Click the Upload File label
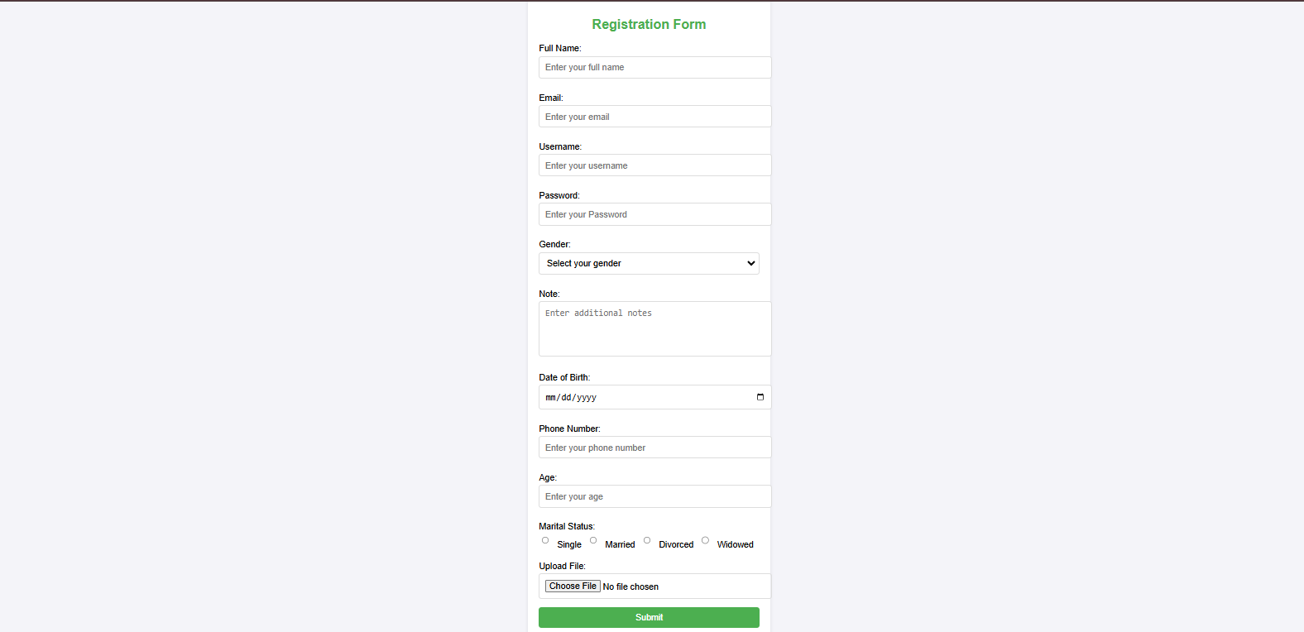Image resolution: width=1304 pixels, height=632 pixels. coord(562,566)
